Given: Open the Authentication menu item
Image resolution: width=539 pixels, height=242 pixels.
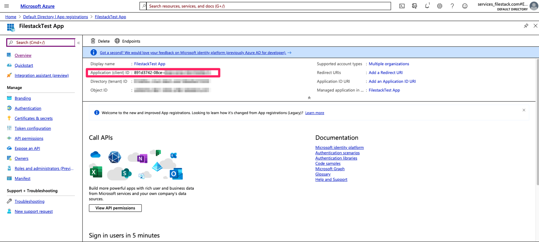Looking at the screenshot, I should click(28, 108).
